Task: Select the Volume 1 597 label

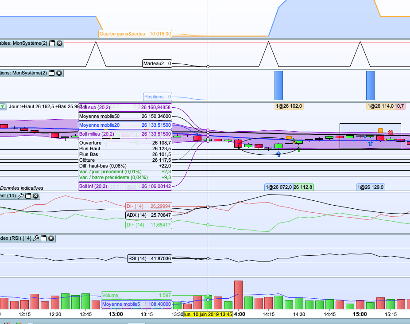Action: [136, 295]
